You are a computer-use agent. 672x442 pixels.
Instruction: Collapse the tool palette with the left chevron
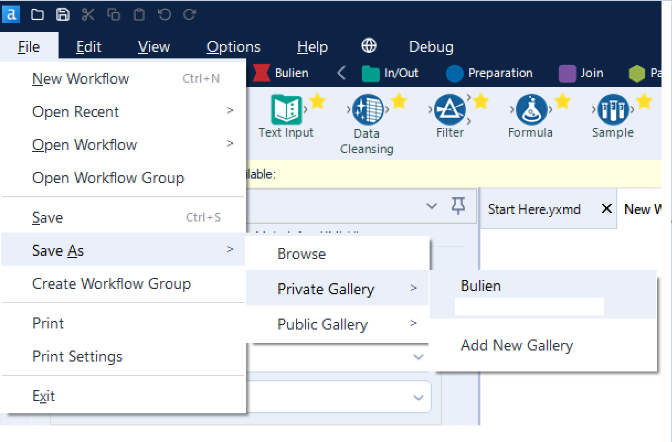pos(342,72)
